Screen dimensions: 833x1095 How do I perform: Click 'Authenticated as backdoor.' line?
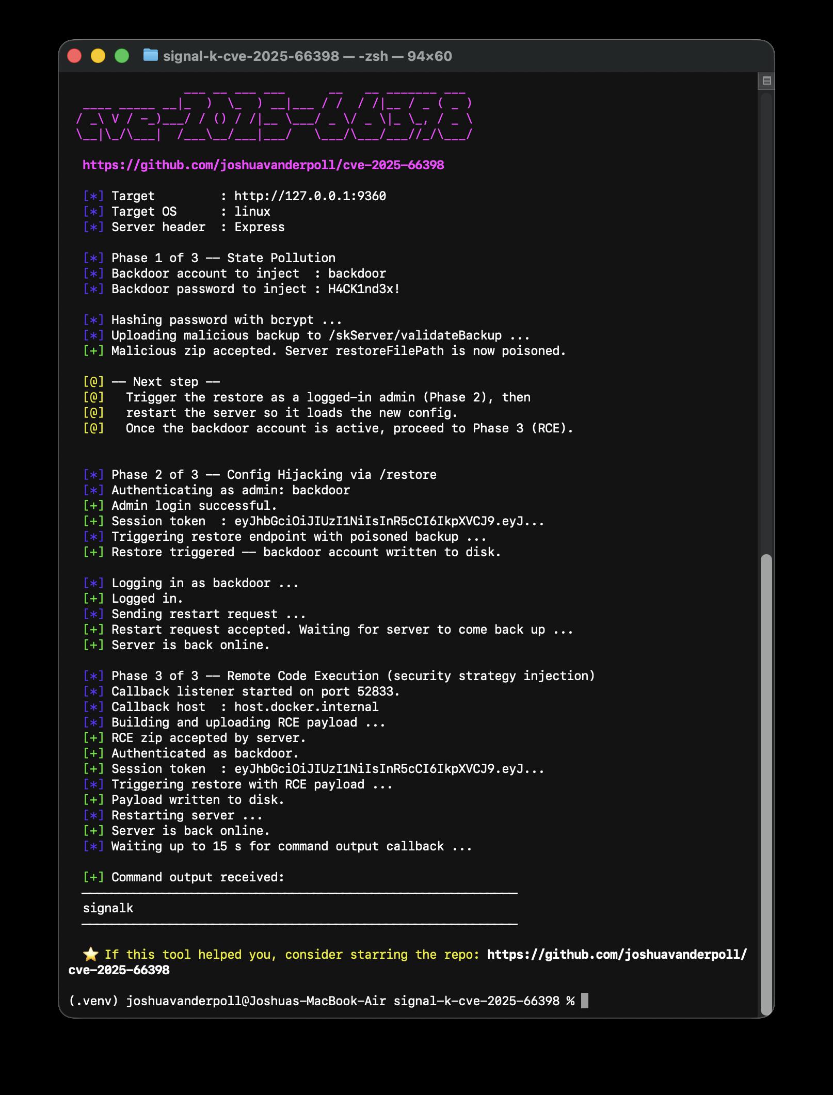(x=191, y=753)
